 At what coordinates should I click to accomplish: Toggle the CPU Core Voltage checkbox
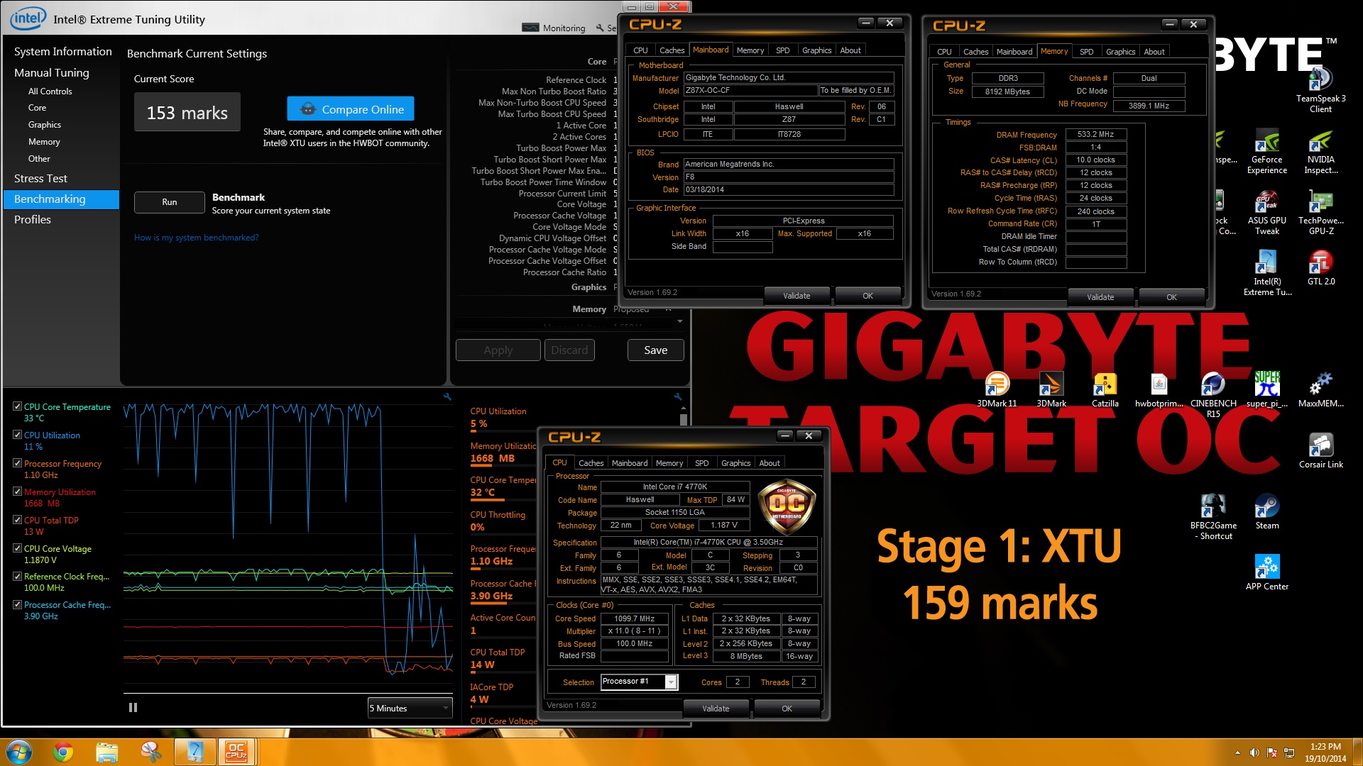coord(17,548)
